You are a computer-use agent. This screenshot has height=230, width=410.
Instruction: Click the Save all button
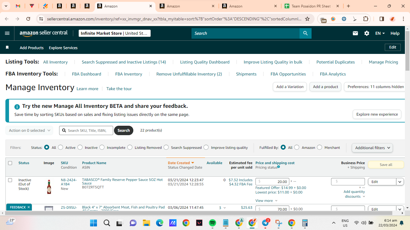386,165
